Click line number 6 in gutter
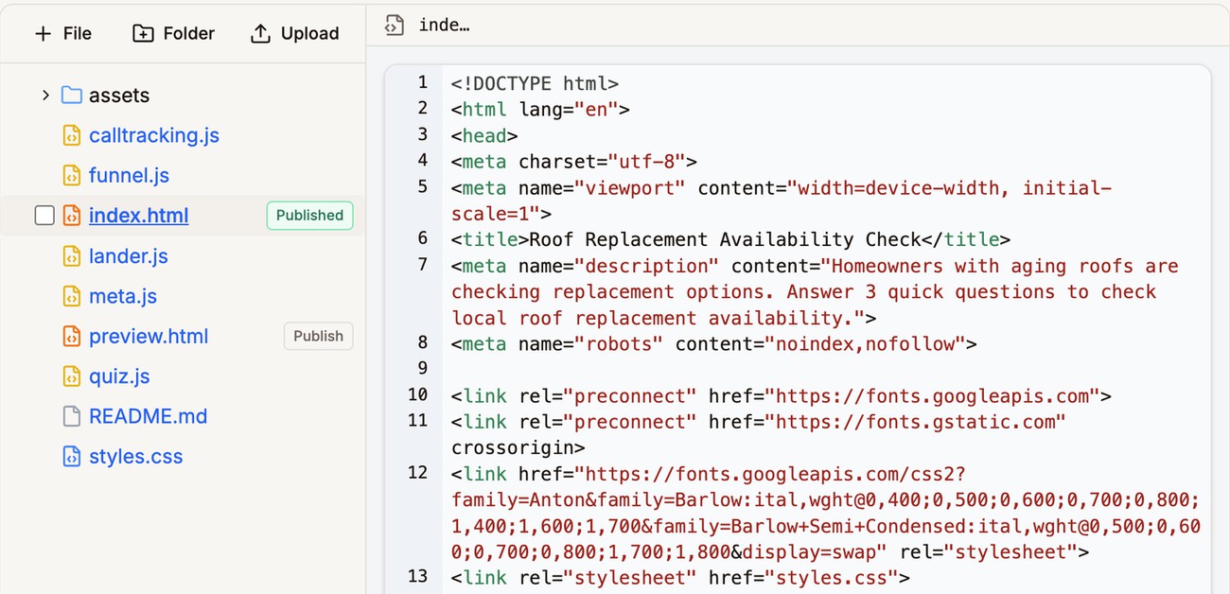This screenshot has width=1230, height=594. (x=423, y=238)
